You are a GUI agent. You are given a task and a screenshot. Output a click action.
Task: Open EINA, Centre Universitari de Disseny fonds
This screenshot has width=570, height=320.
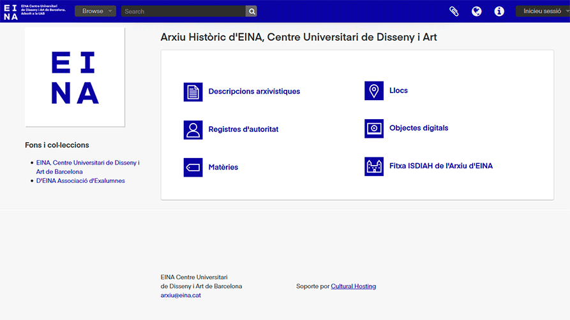87,167
